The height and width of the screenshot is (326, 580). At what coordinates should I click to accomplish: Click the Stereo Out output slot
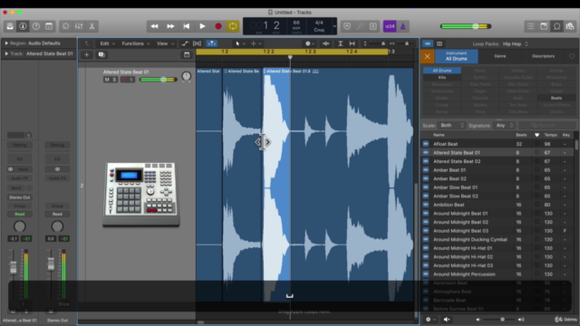[20, 197]
